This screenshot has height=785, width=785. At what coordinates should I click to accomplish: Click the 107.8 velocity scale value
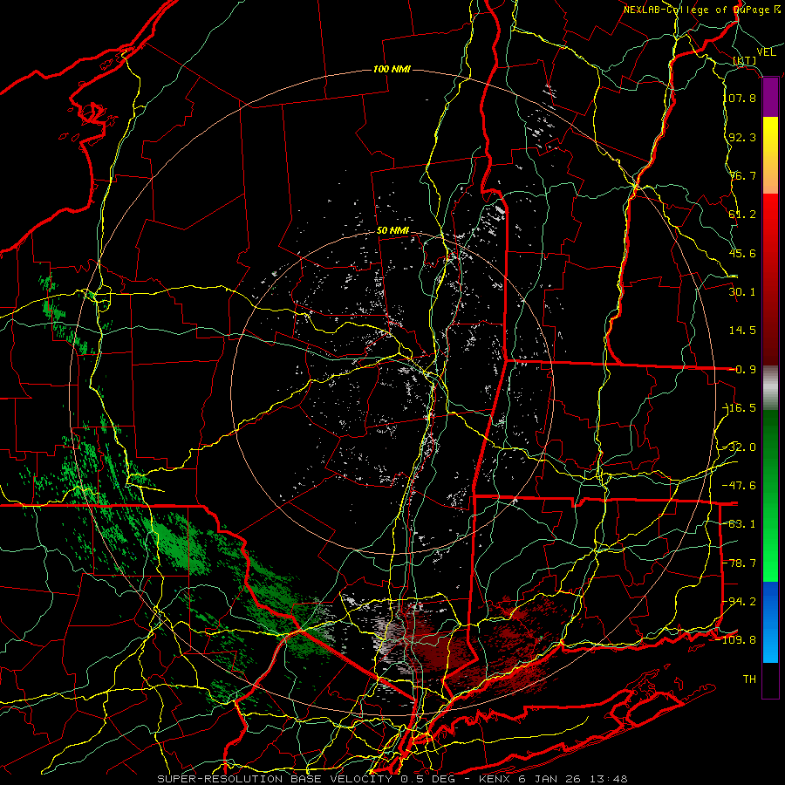[x=740, y=98]
